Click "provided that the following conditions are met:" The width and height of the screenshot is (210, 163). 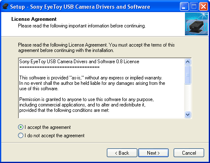point(64,110)
